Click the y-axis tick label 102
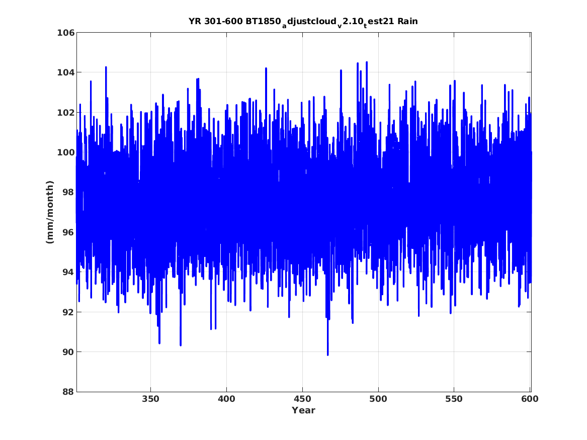This screenshot has width=587, height=440. point(65,112)
